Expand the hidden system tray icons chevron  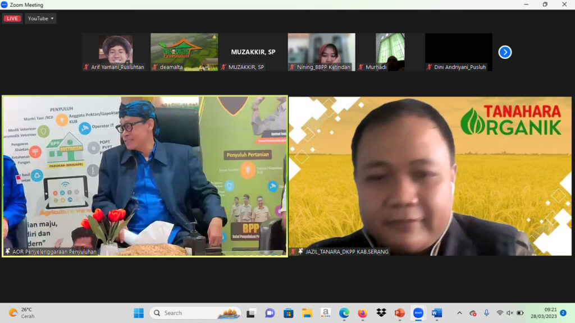(x=459, y=313)
